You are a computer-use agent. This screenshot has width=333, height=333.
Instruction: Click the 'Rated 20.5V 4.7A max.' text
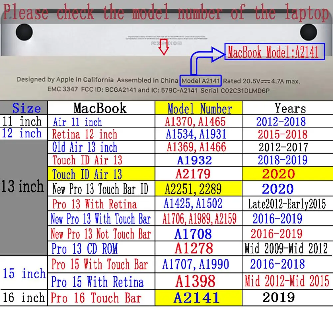261,81
